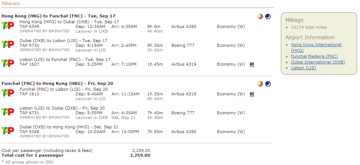Image resolution: width=360 pixels, height=165 pixels.
Task: Click the meal icon for flight TAP 1627
Action: (252, 65)
